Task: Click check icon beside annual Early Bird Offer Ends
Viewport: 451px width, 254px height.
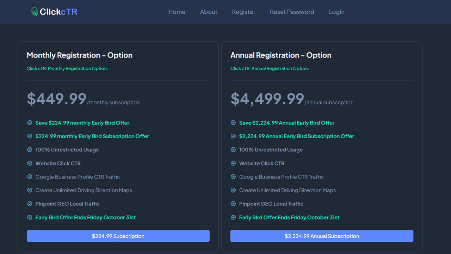Action: click(233, 217)
